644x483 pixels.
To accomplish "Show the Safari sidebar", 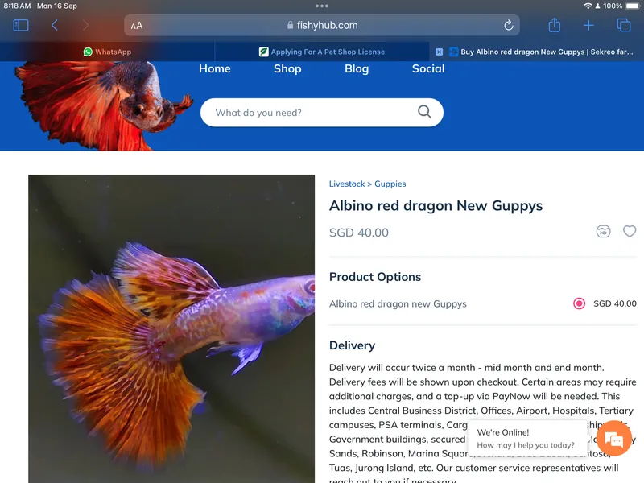I will pyautogui.click(x=21, y=26).
